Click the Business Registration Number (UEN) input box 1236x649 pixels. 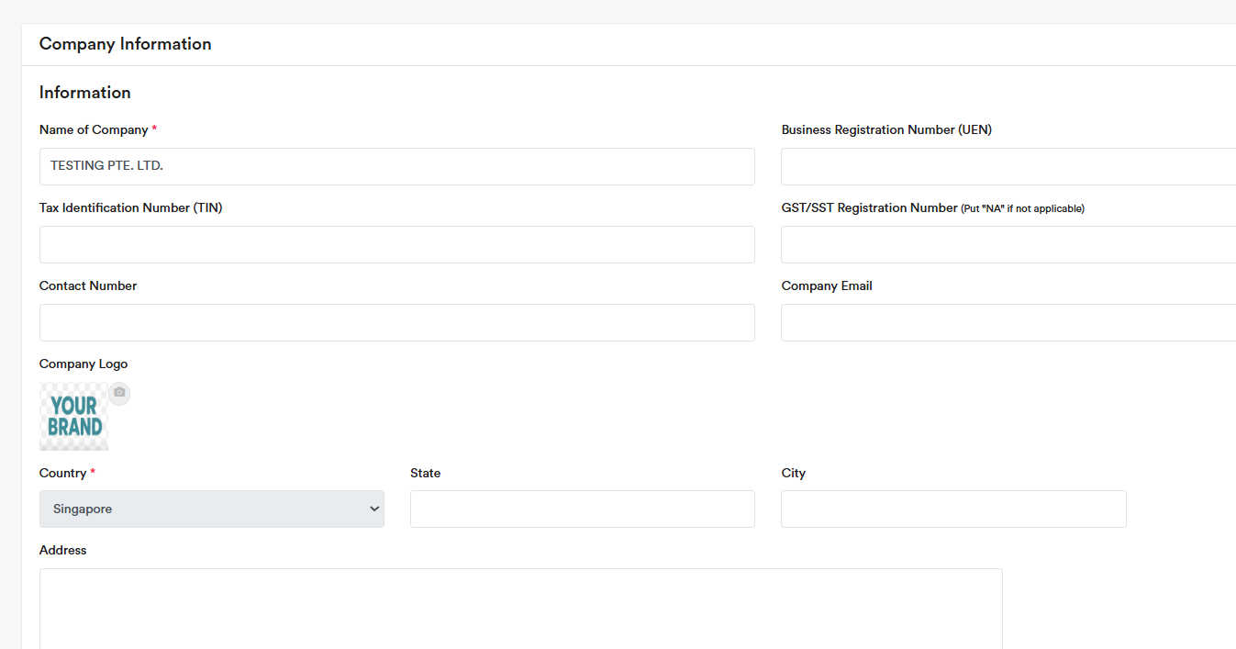pos(1008,166)
